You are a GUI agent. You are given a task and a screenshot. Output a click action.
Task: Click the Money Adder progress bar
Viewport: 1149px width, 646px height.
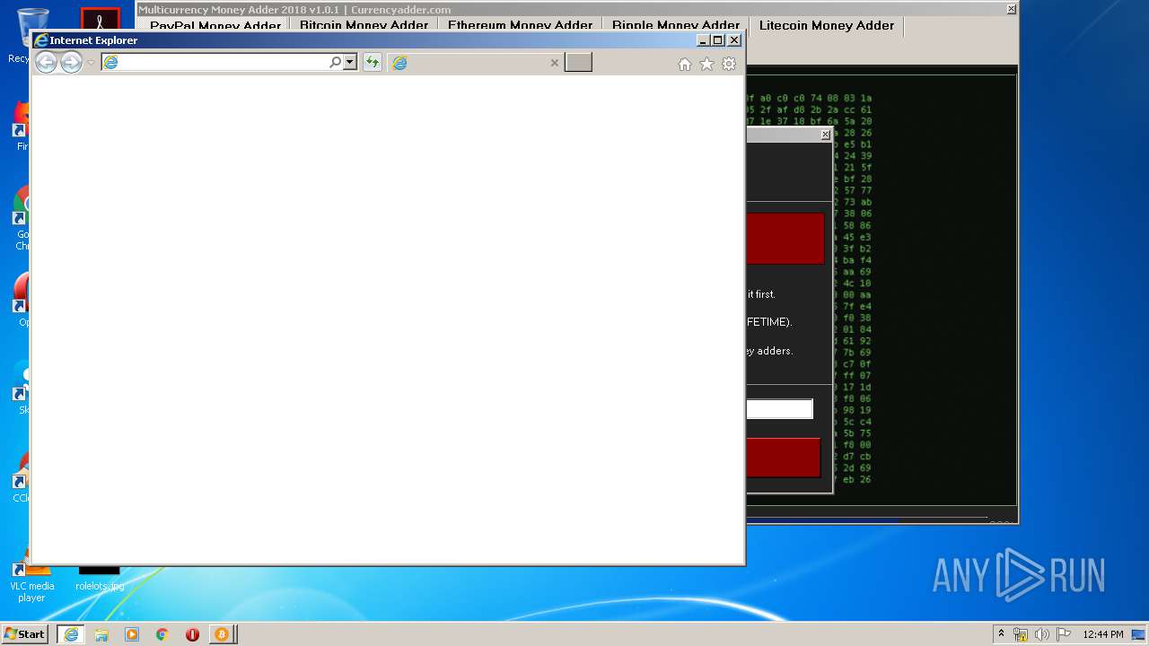coord(866,519)
